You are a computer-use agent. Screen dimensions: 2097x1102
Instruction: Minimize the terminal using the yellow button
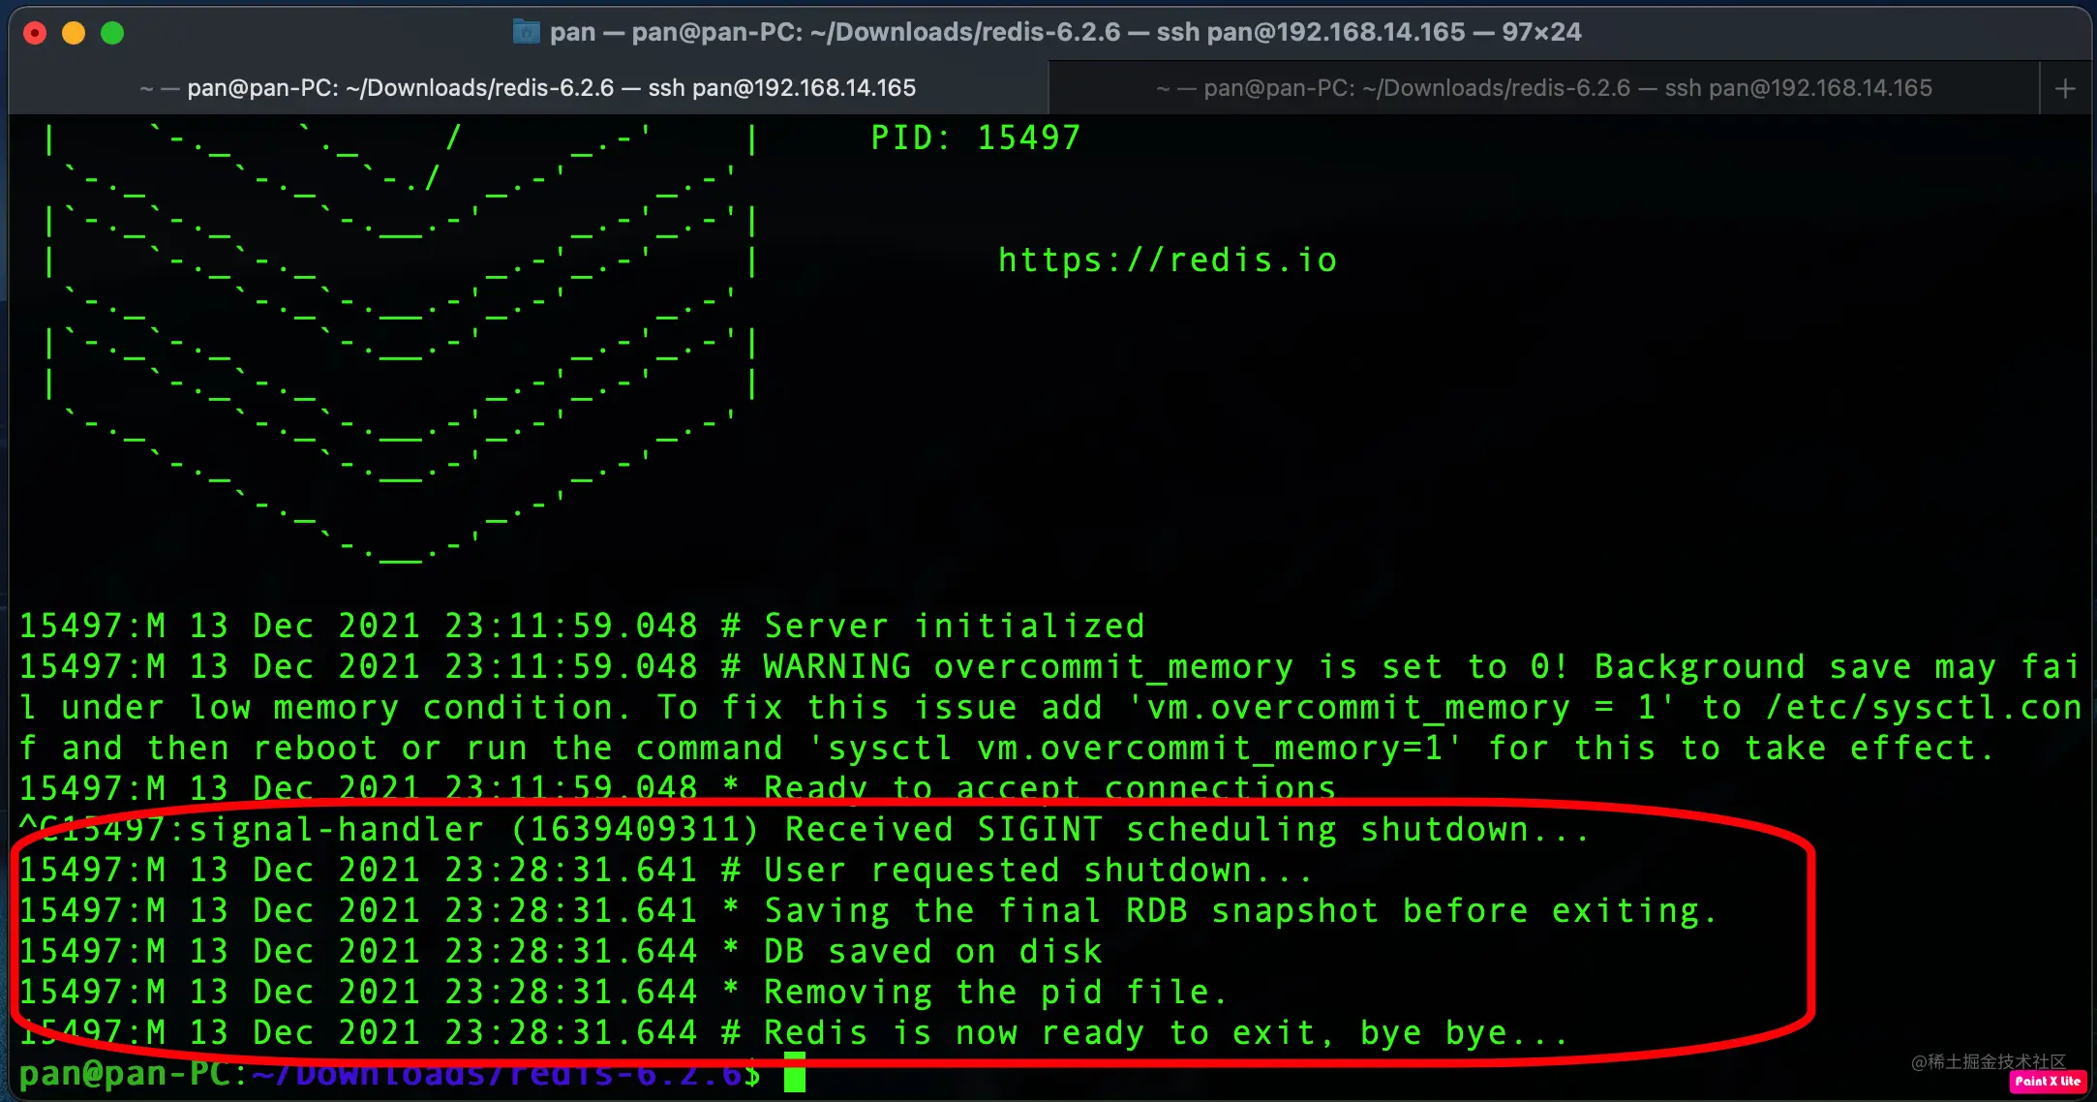pos(74,33)
